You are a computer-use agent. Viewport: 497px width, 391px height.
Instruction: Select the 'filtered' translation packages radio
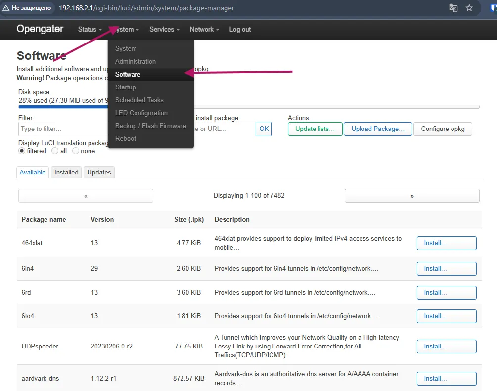22,151
